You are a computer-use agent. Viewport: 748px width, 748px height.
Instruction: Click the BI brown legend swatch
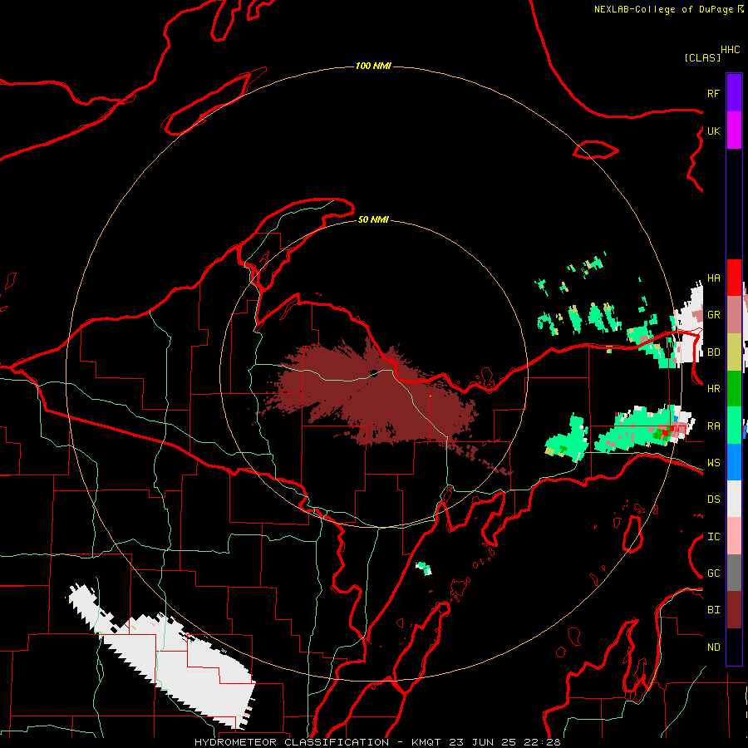(734, 610)
